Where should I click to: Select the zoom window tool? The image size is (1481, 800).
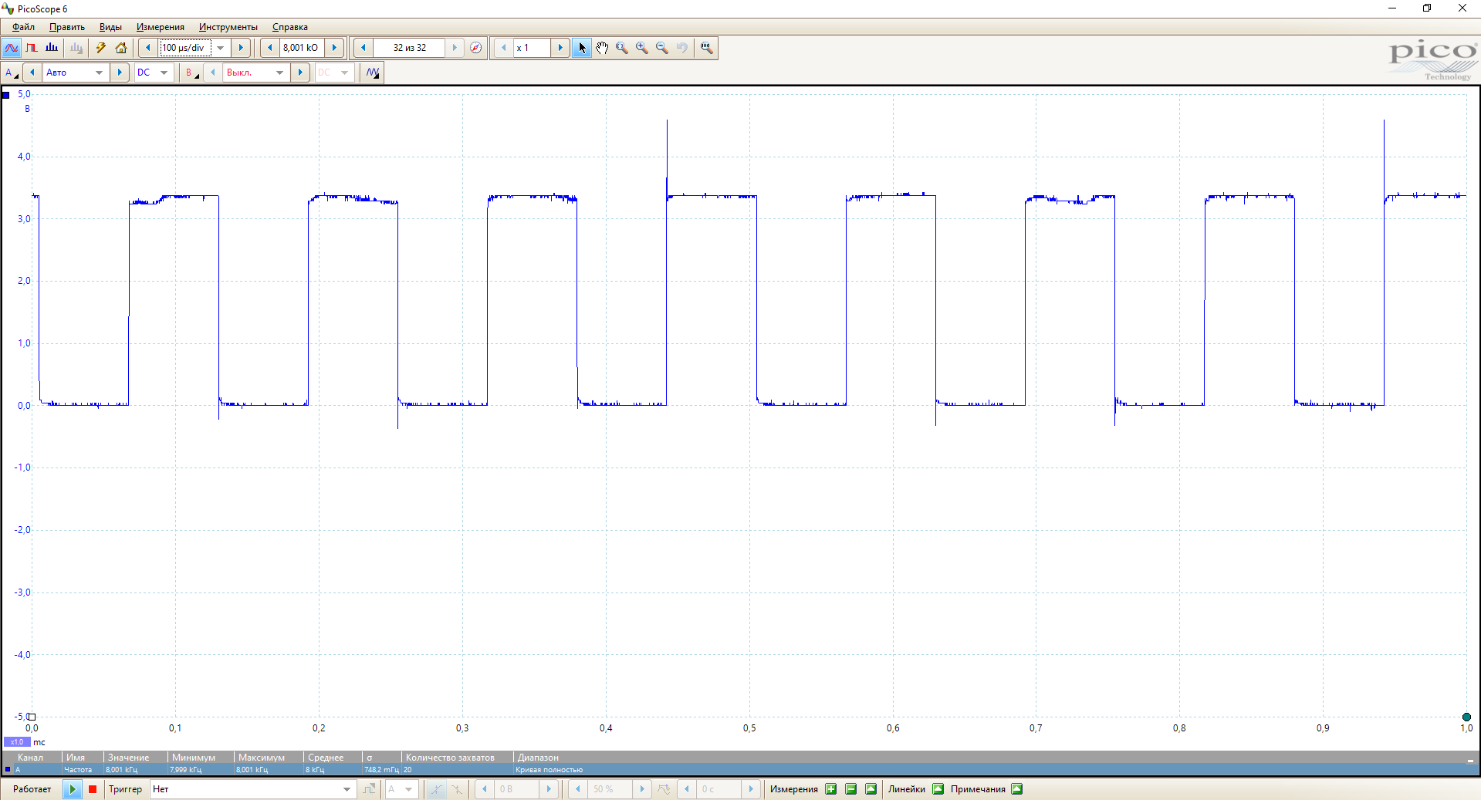tap(622, 48)
